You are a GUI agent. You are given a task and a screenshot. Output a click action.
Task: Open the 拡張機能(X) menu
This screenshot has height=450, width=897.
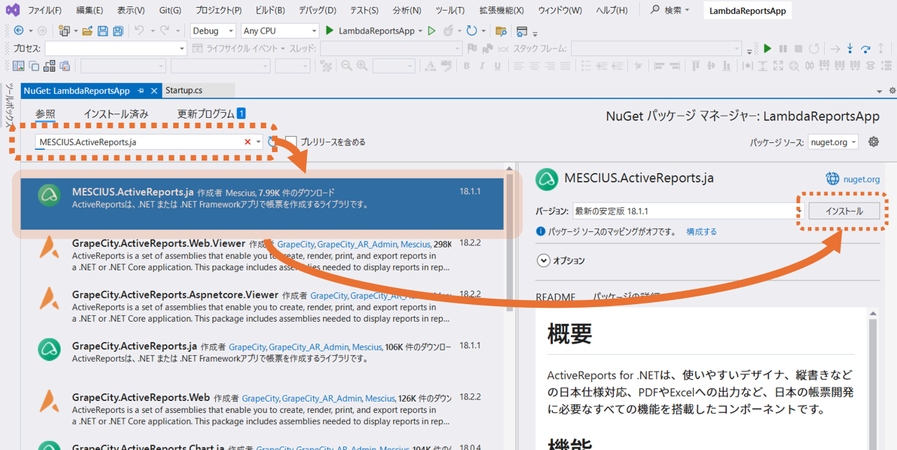[x=502, y=11]
